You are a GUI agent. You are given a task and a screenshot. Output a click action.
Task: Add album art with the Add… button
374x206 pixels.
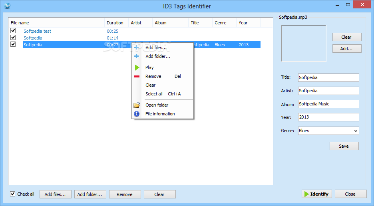[347, 48]
